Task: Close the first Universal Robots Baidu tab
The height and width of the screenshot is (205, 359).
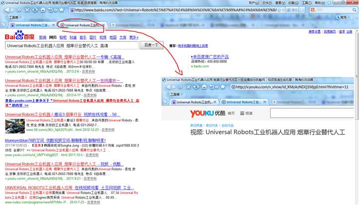Action: [x=53, y=25]
